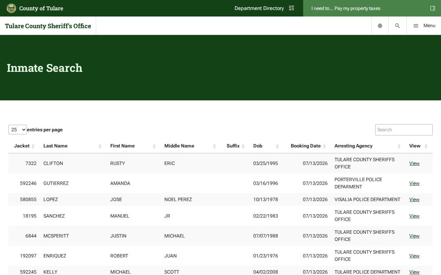
Task: Click first name AMANDA cell
Action: pyautogui.click(x=120, y=183)
